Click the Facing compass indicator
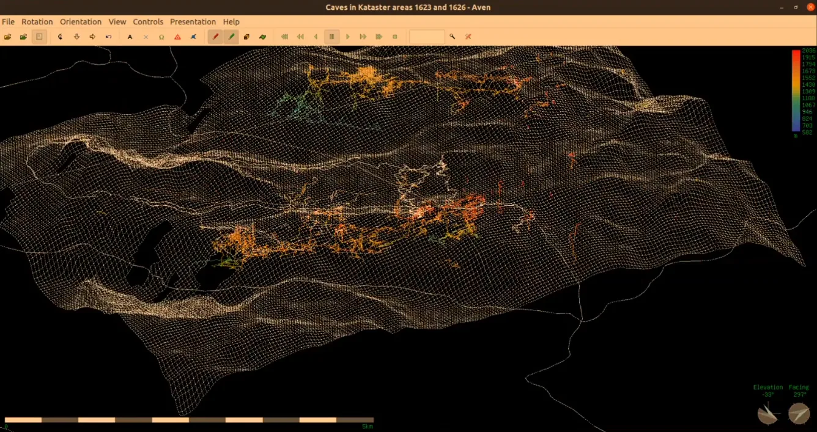 (799, 414)
